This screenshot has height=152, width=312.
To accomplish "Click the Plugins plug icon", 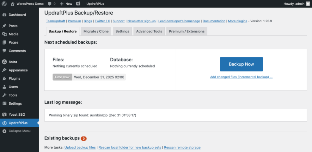I will click(4, 78).
